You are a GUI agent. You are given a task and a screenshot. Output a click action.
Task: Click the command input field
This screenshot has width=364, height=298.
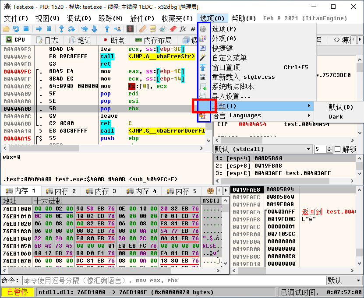(x=174, y=280)
